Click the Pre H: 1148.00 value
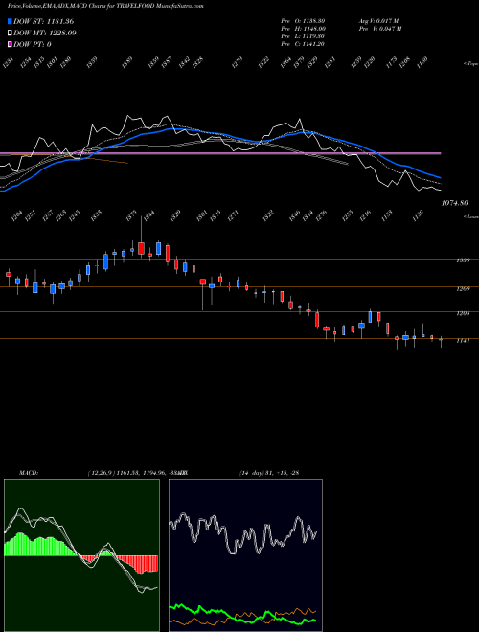The height and width of the screenshot is (632, 479). [303, 28]
